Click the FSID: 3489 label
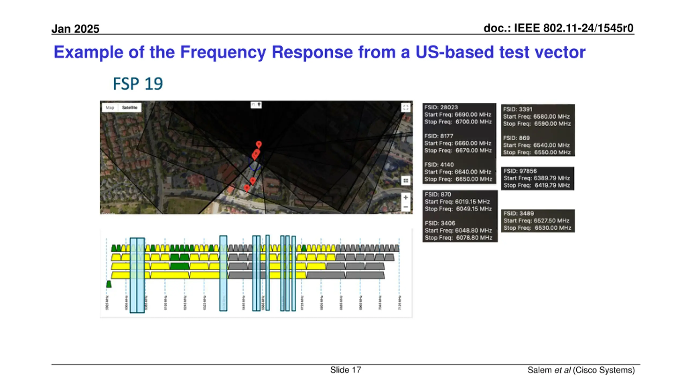The height and width of the screenshot is (386, 686). point(519,214)
